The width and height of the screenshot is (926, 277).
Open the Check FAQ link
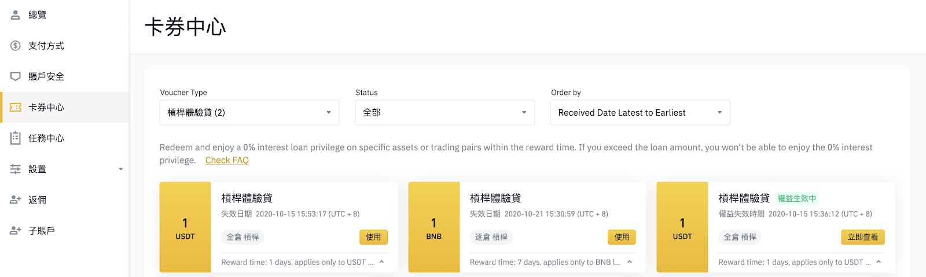coord(227,160)
